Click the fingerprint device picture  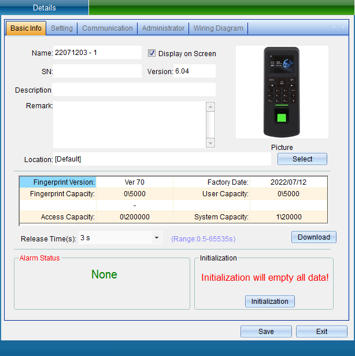(282, 92)
